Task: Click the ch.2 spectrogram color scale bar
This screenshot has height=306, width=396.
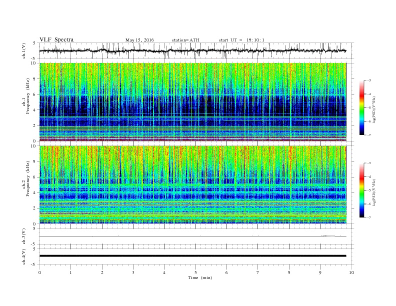Action: click(361, 190)
